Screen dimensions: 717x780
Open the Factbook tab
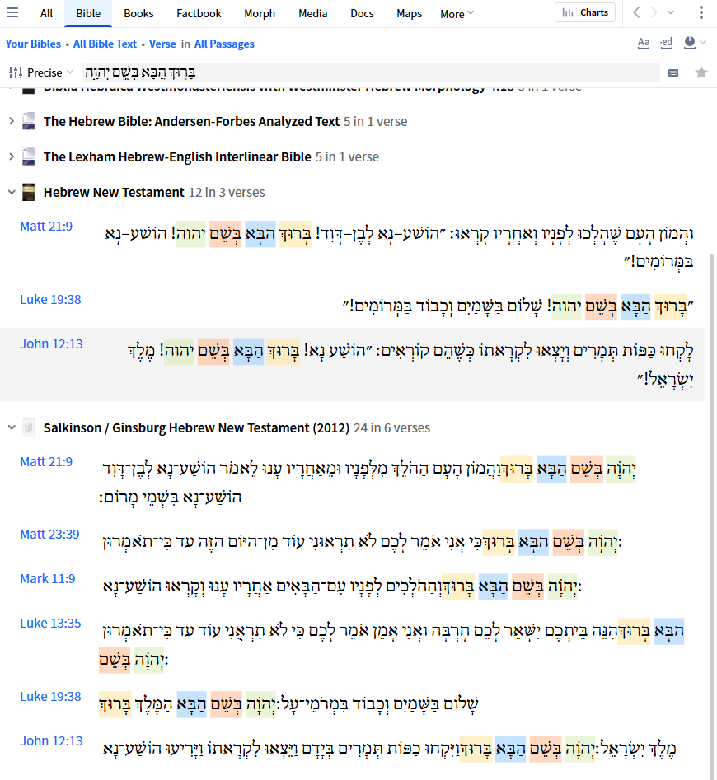(x=199, y=13)
